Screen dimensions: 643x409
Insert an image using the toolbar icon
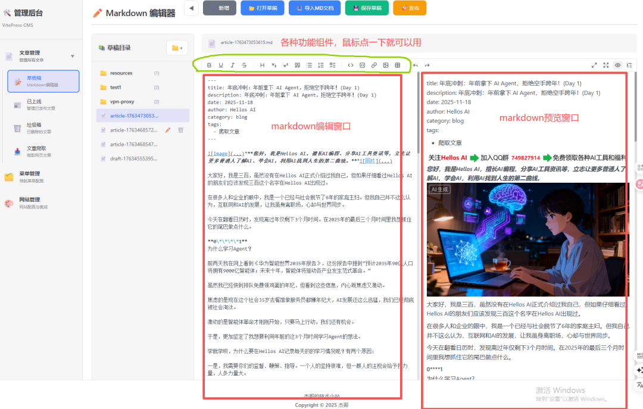click(386, 65)
